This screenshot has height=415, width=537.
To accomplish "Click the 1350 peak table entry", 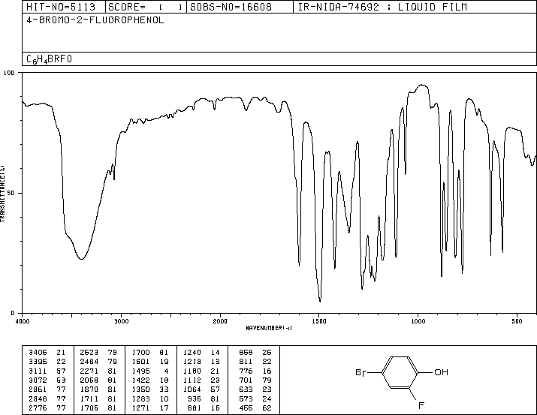I will [x=140, y=389].
